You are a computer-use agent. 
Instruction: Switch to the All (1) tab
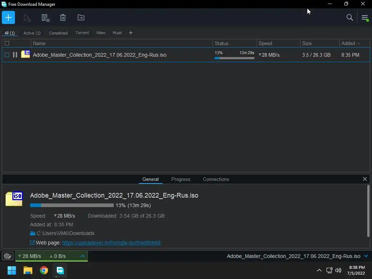pos(9,33)
